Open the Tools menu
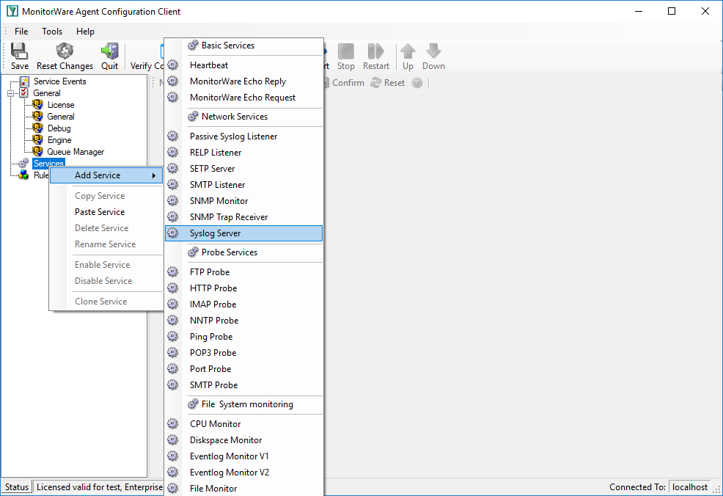This screenshot has width=723, height=496. [x=52, y=32]
